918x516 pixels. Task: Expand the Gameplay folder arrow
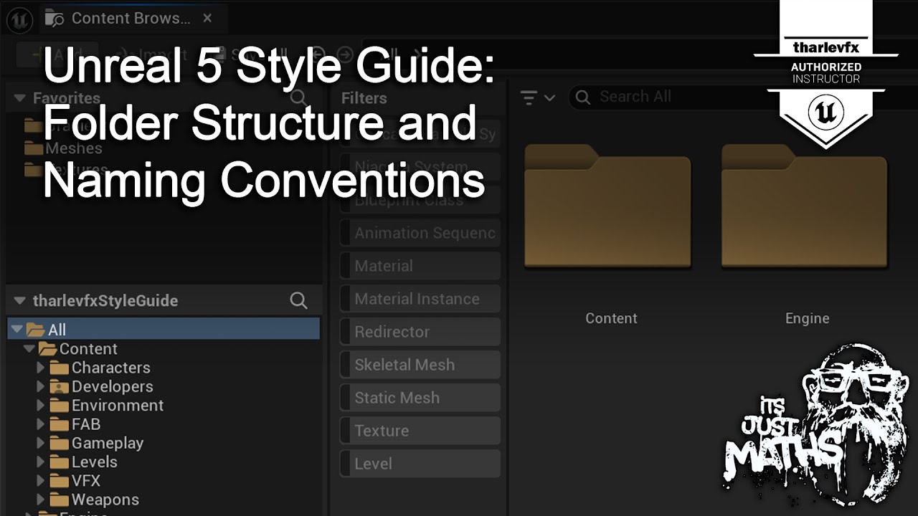41,443
